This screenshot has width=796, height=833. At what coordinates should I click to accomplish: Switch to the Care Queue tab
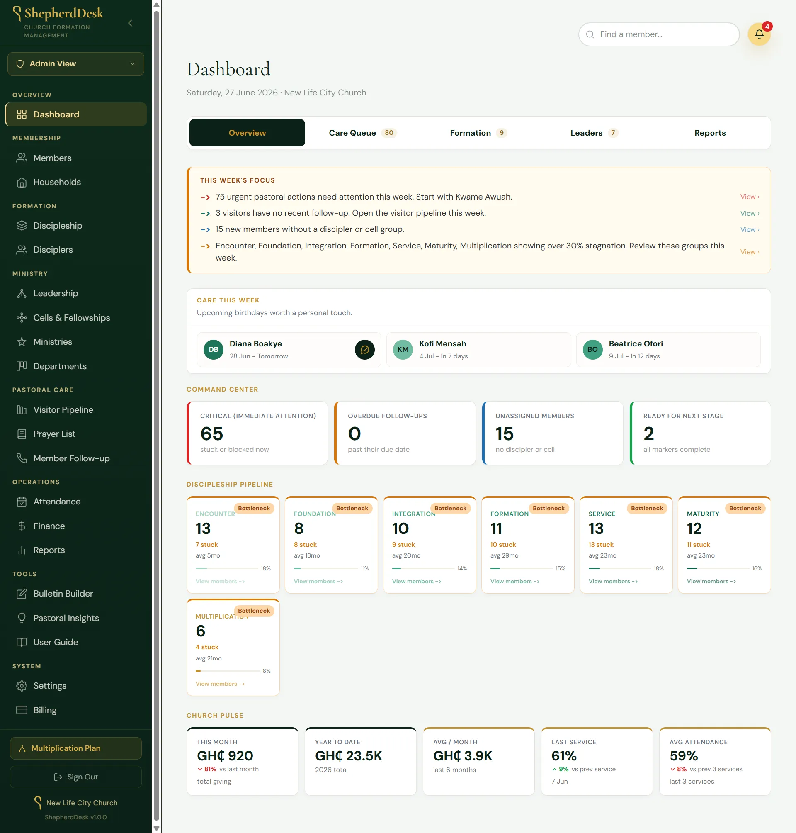[362, 133]
